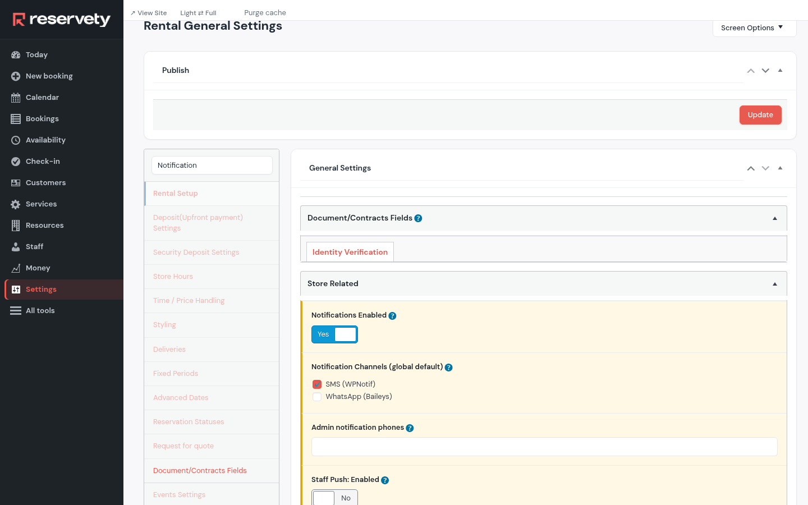Open the View Site link

(x=149, y=13)
